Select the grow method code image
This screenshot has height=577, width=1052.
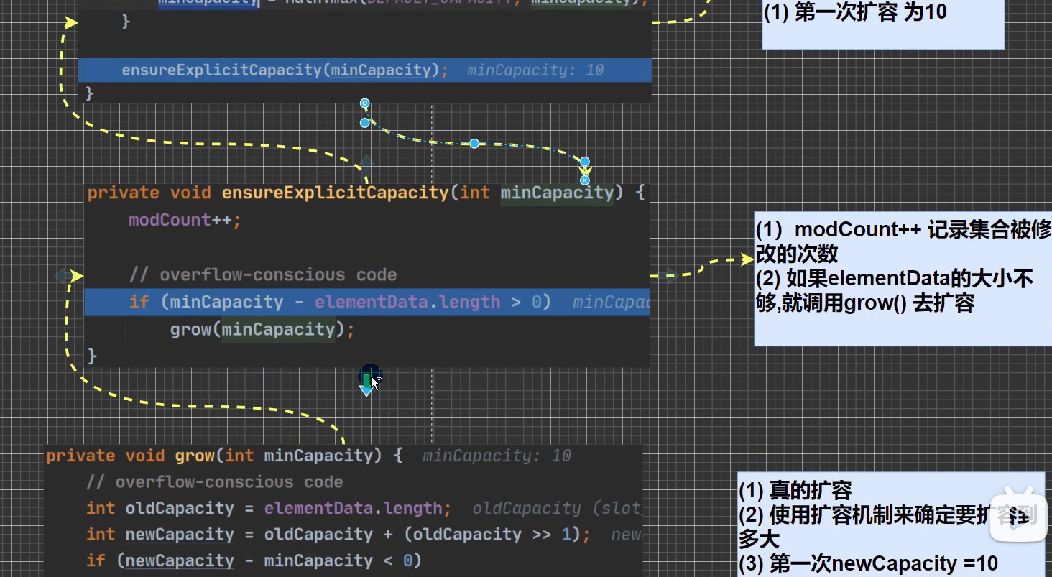343,510
